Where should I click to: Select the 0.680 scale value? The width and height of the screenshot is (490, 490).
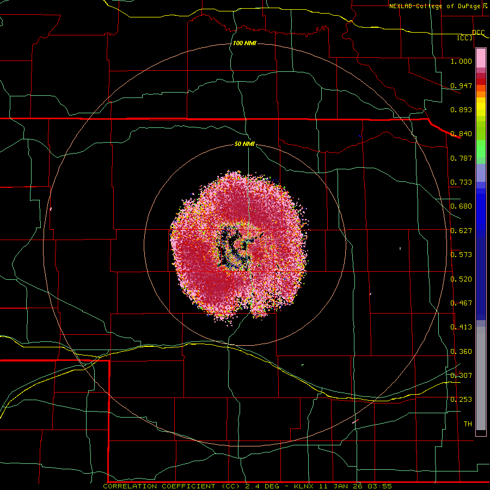pyautogui.click(x=461, y=206)
